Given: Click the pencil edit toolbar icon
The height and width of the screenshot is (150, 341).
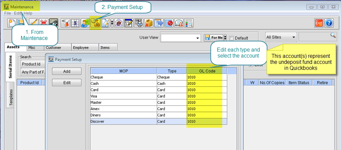Looking at the screenshot, I should pos(34,23).
